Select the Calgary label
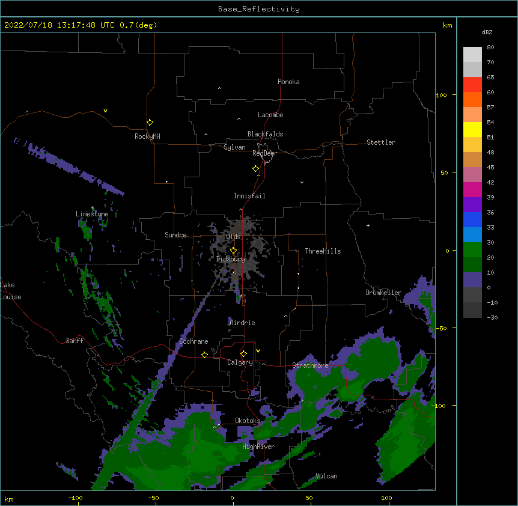The height and width of the screenshot is (506, 518). click(x=240, y=362)
